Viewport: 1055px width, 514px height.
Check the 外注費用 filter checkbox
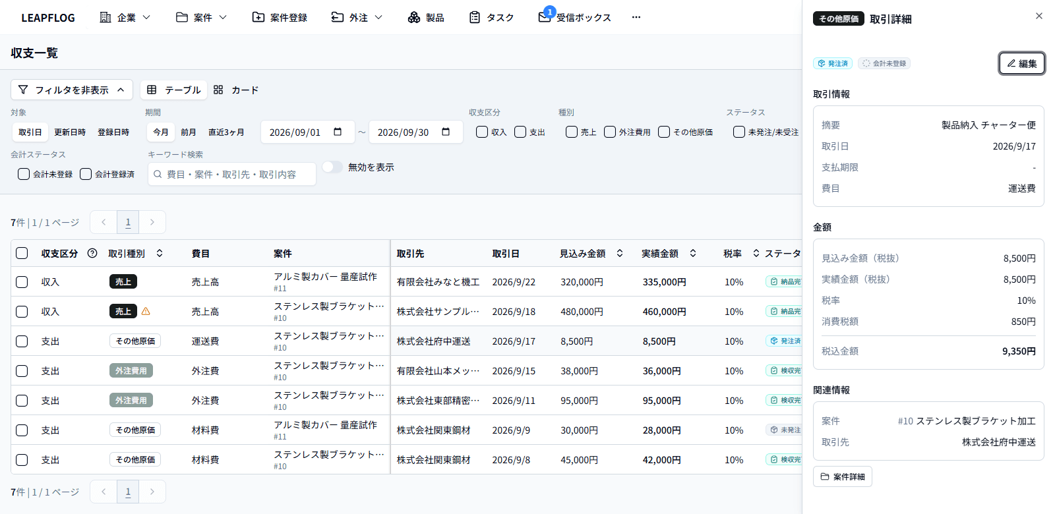[610, 132]
